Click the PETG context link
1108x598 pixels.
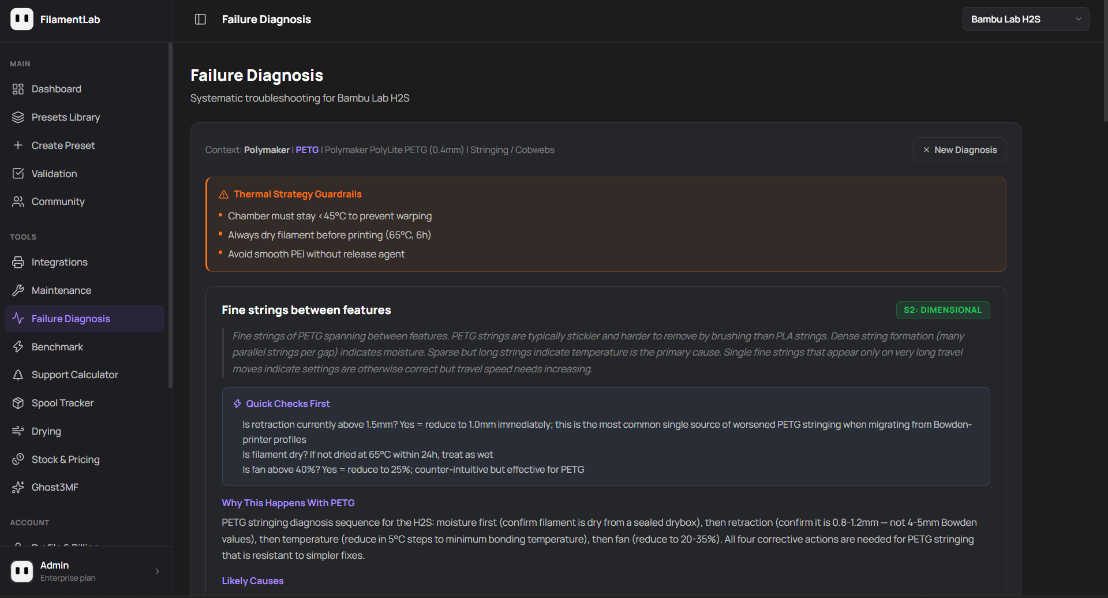pos(307,150)
